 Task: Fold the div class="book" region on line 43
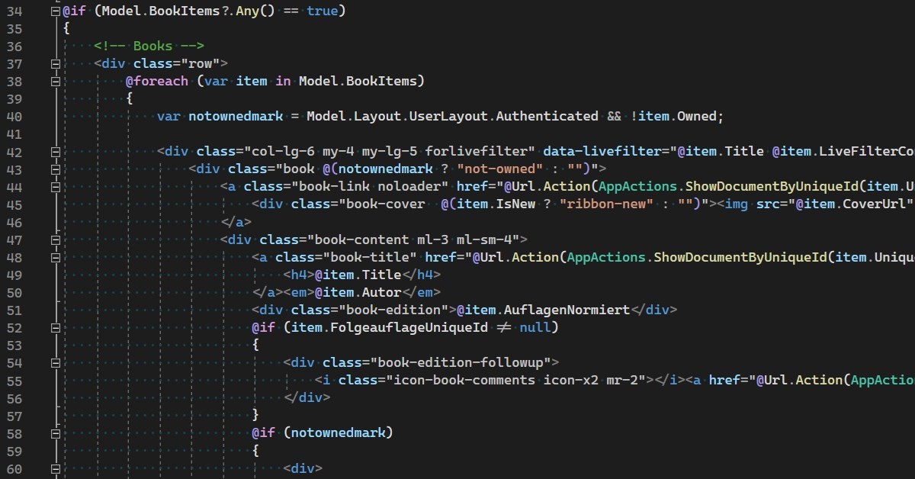(54, 169)
